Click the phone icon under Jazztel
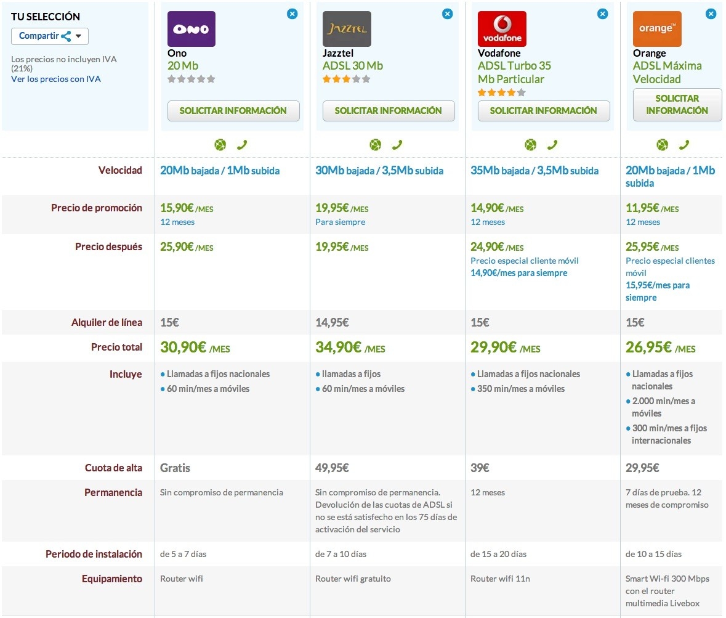Viewport: 726px width, 618px height. click(397, 145)
